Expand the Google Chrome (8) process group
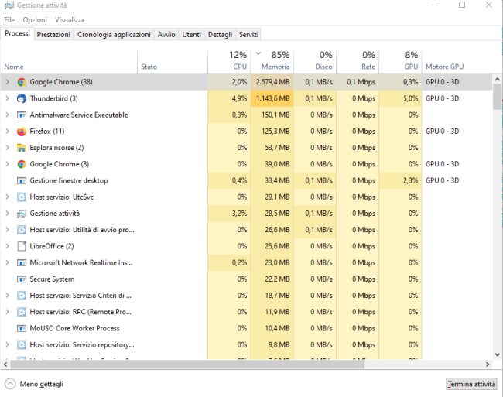Image resolution: width=503 pixels, height=397 pixels. click(8, 164)
